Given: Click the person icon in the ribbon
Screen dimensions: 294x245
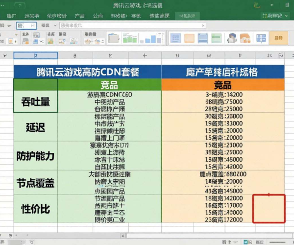Looking at the screenshot, I should click(232, 38).
